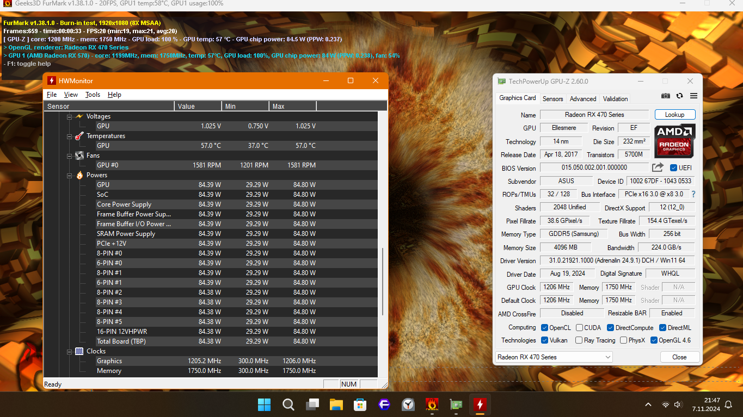
Task: Toggle the CUDA checkbox
Action: coord(579,328)
